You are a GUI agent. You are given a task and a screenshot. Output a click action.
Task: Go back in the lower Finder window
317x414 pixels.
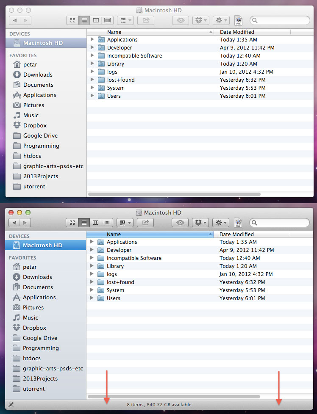pyautogui.click(x=14, y=223)
